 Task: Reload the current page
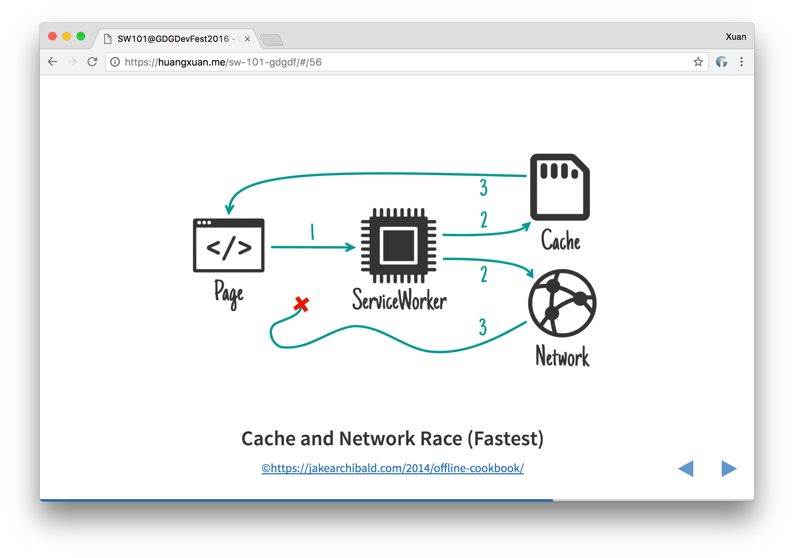(x=93, y=62)
